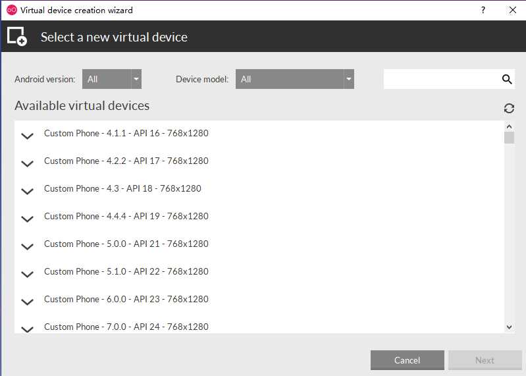Open the Device model dropdown
This screenshot has height=376, width=526.
294,79
